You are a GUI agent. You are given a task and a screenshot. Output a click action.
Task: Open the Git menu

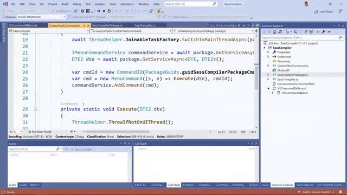42,4
